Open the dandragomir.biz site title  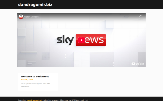(x=35, y=5)
